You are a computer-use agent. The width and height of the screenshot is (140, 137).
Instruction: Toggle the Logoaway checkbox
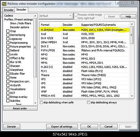pos(8,39)
